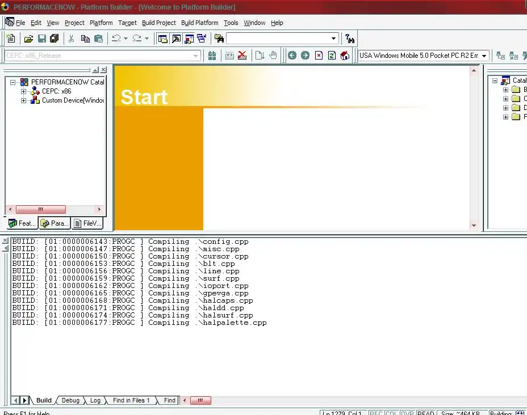The width and height of the screenshot is (527, 415).
Task: Click the Connect to Device icon
Action: click(500, 56)
